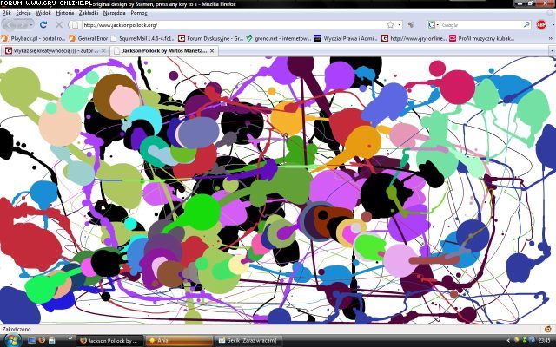Close the Wykaż się kreatywnością tab
Image resolution: width=556 pixels, height=347 pixels.
[x=103, y=51]
